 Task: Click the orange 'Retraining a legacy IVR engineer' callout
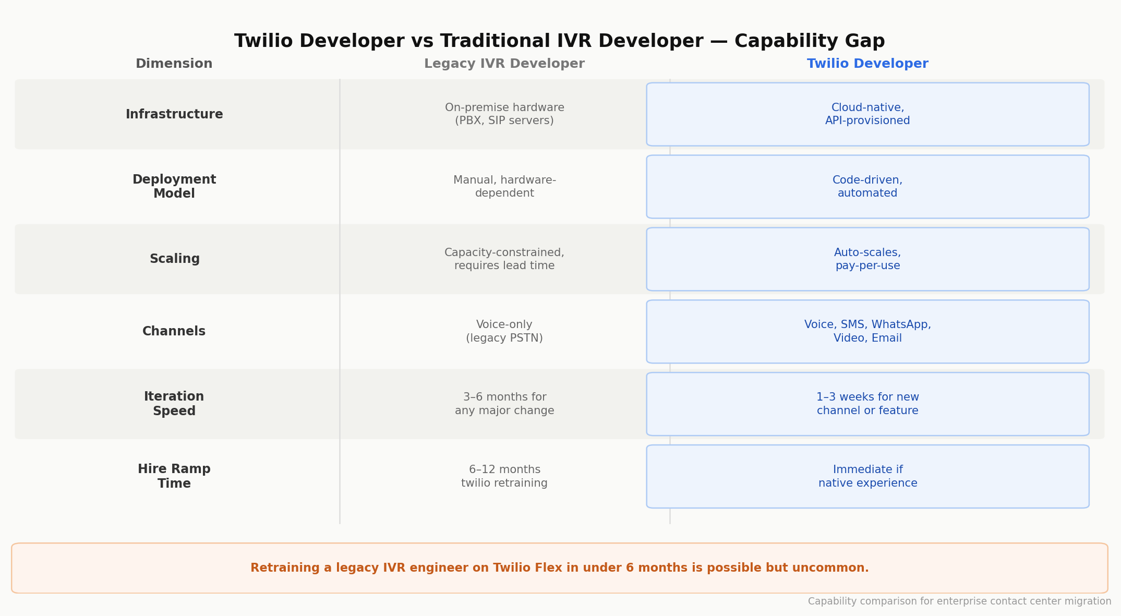tap(560, 568)
